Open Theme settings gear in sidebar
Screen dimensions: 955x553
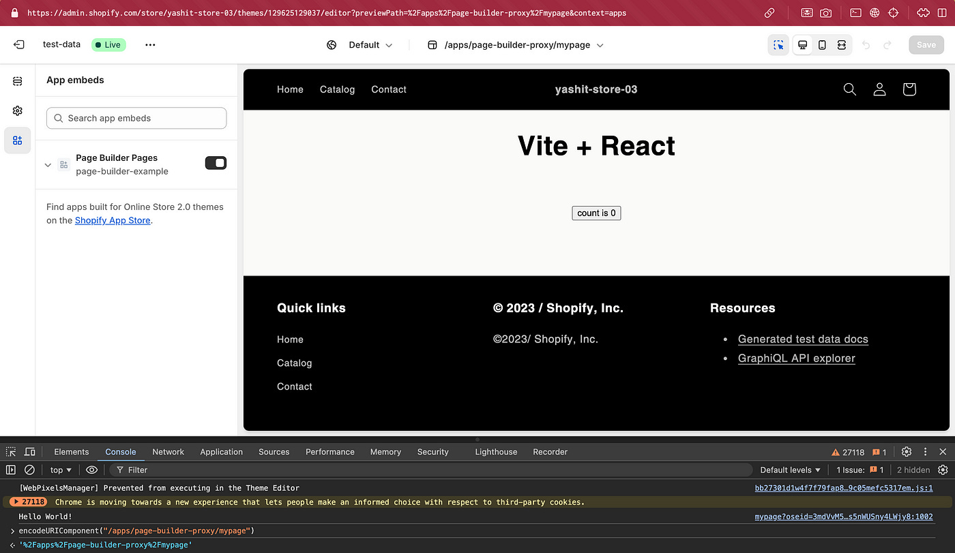click(x=18, y=110)
